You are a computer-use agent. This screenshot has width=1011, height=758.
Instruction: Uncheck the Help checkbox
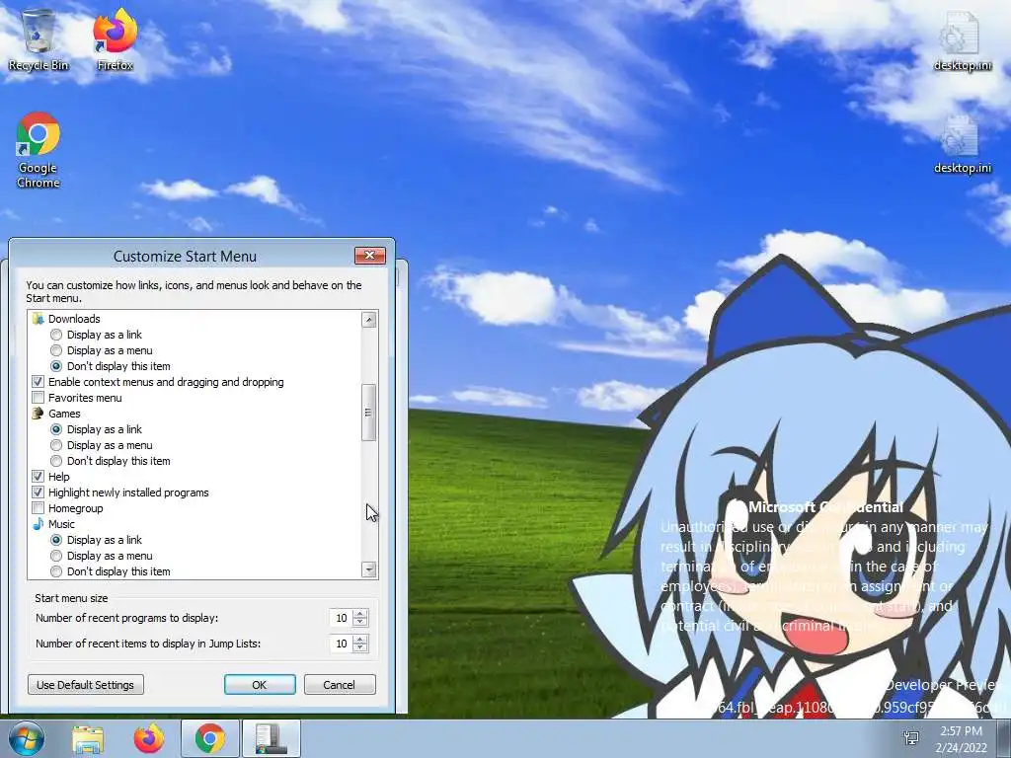tap(39, 477)
